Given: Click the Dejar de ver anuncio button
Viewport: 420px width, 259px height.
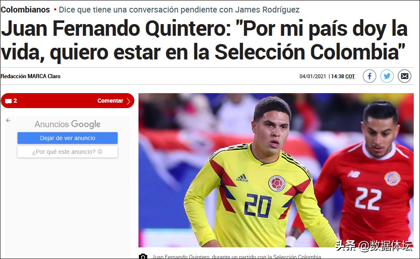Looking at the screenshot, I should click(x=68, y=138).
